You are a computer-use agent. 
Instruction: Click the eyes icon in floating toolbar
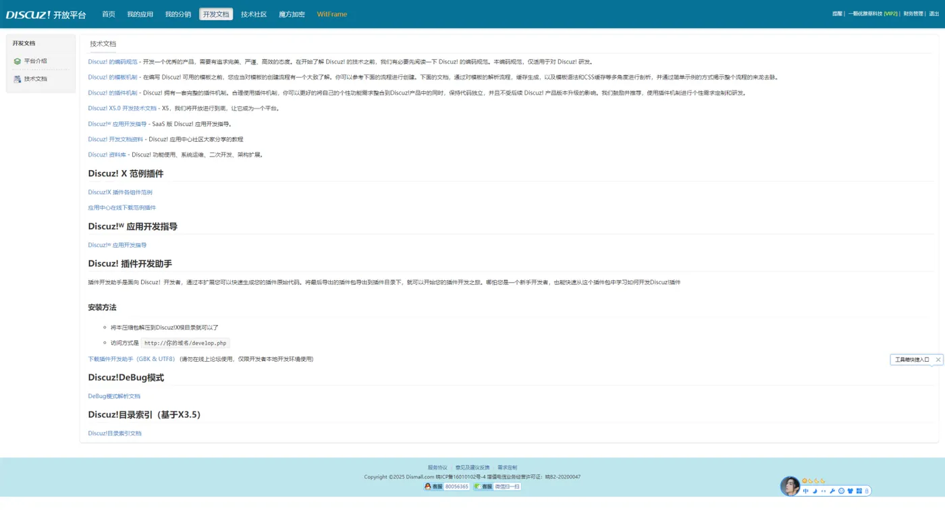(x=823, y=491)
